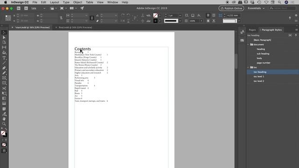Toggle the Quick Apply lightning in Paragraph Styles
The height and width of the screenshot is (168, 299).
tap(296, 35)
